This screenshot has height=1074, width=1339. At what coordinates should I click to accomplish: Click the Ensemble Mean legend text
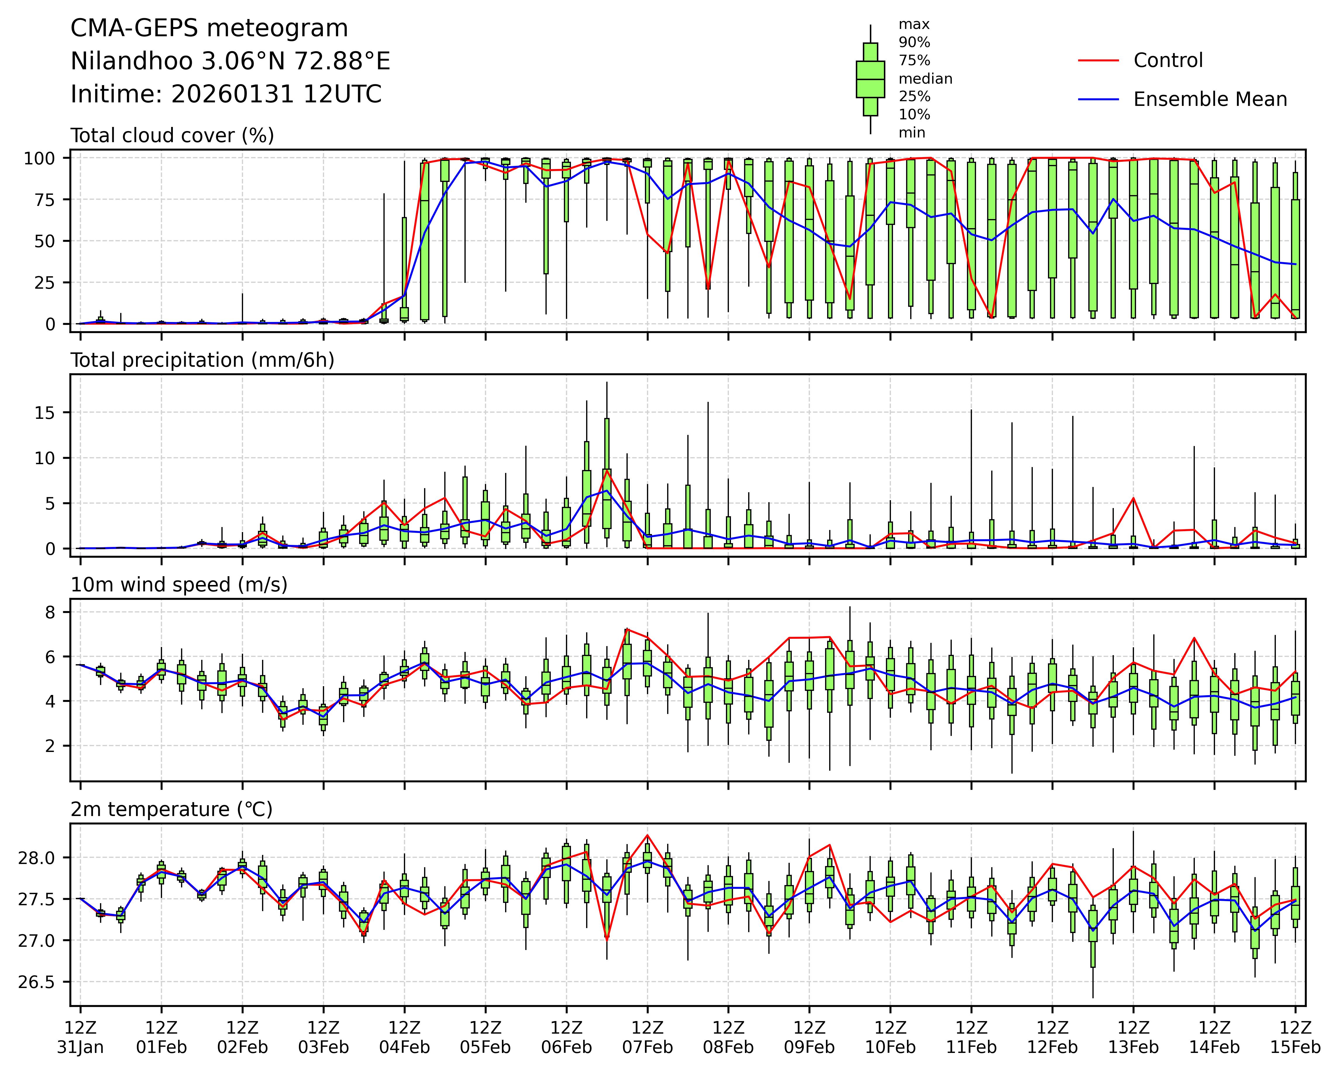click(1210, 99)
